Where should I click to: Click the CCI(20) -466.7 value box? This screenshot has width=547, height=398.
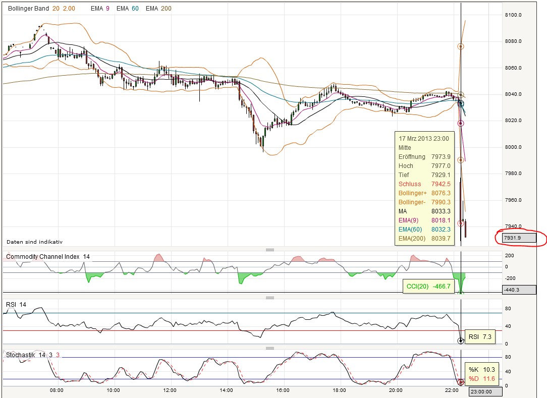(x=428, y=287)
